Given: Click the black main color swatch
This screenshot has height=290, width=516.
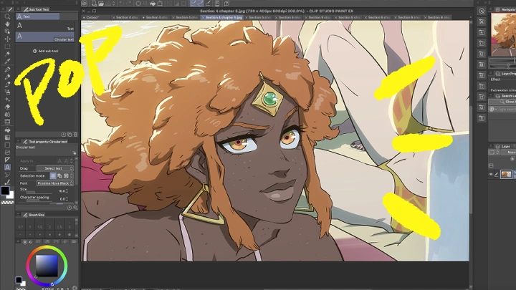Looking at the screenshot, I should (x=5, y=190).
